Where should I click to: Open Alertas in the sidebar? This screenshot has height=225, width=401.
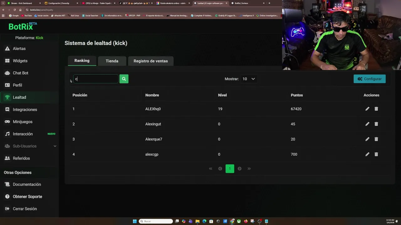tap(19, 49)
